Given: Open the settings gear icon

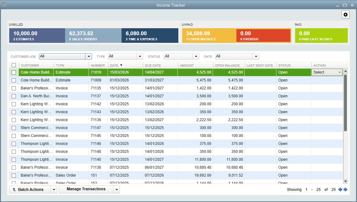Looking at the screenshot, I should click(x=345, y=15).
